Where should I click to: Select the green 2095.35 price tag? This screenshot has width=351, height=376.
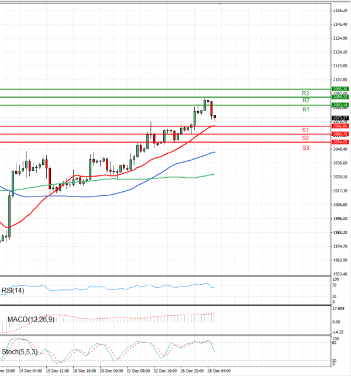(x=340, y=89)
